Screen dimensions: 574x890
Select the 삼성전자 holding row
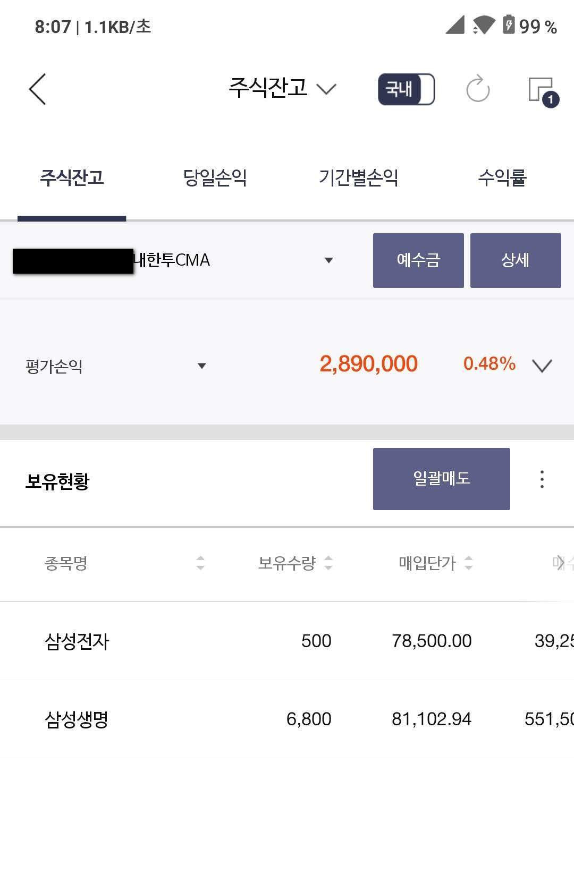click(x=287, y=641)
